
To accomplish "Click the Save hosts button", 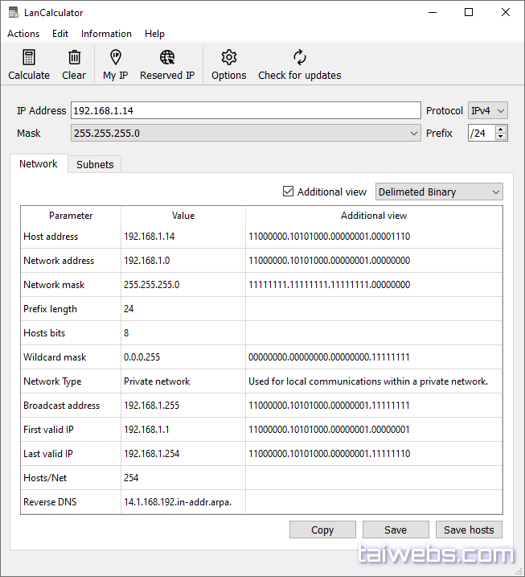I will coord(469,530).
